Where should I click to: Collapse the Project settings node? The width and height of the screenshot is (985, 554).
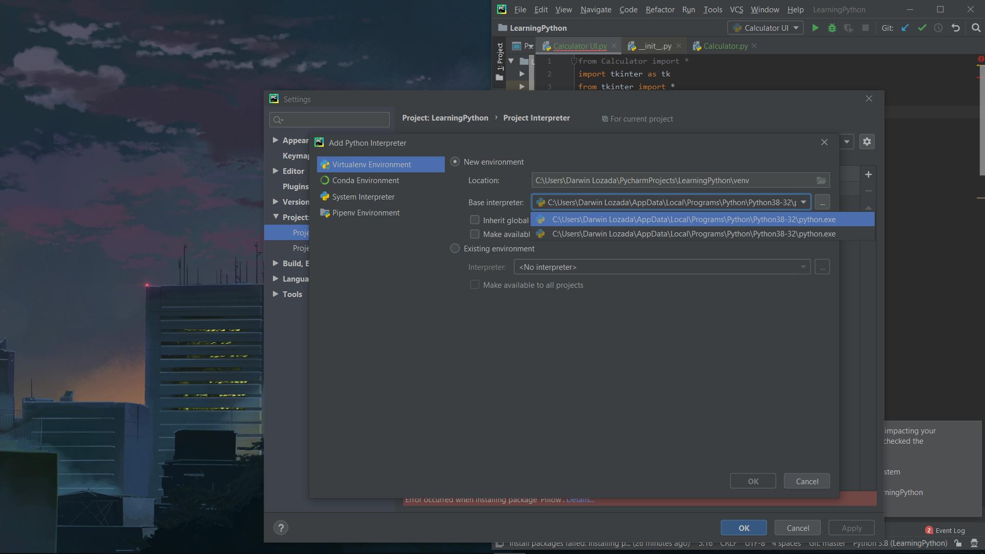pyautogui.click(x=275, y=216)
